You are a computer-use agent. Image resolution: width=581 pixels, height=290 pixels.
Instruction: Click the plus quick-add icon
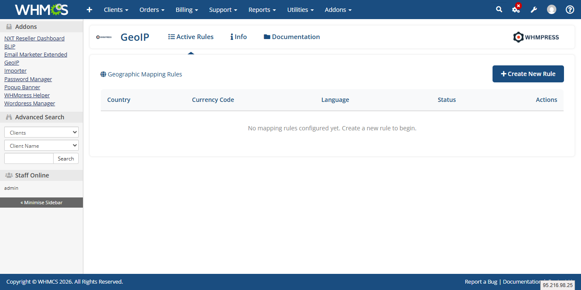point(89,9)
